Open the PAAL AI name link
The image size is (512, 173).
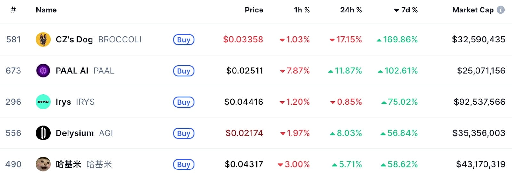(72, 71)
